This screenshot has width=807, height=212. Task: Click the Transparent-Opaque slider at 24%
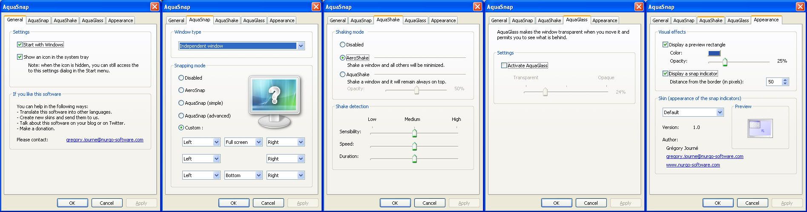(545, 92)
